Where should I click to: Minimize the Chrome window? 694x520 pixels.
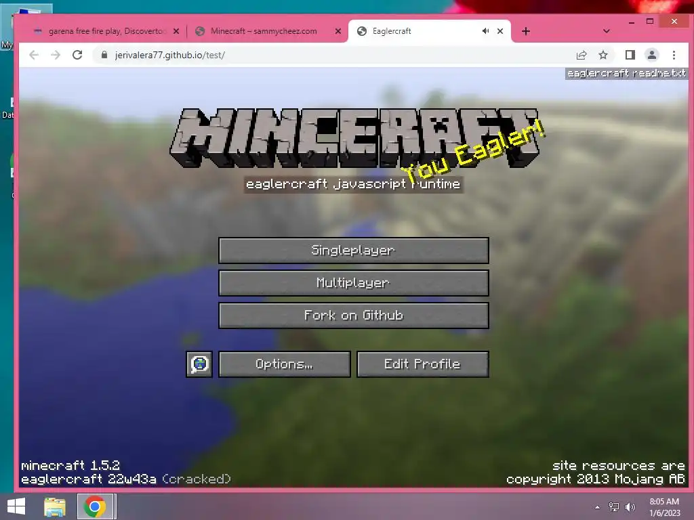632,21
